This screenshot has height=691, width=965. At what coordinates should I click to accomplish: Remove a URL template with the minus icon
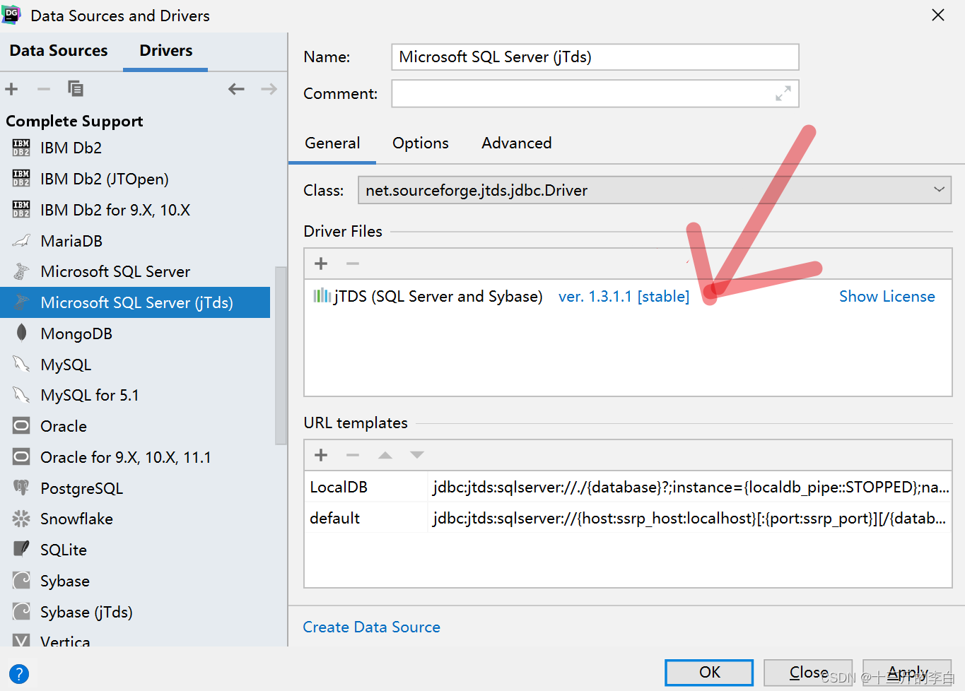point(353,455)
